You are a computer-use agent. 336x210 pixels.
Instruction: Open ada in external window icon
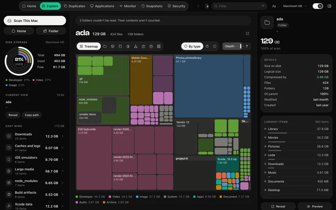tap(247, 34)
